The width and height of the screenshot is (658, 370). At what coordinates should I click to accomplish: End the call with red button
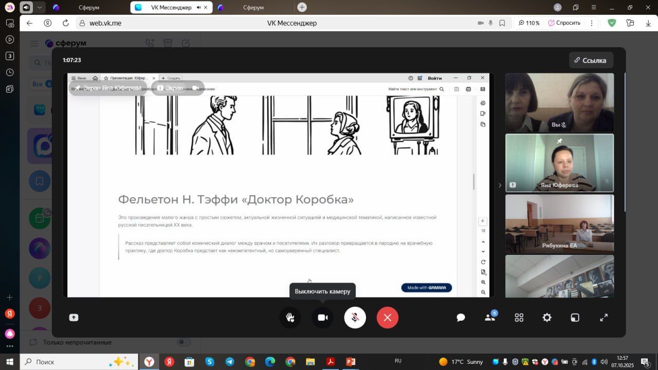387,318
